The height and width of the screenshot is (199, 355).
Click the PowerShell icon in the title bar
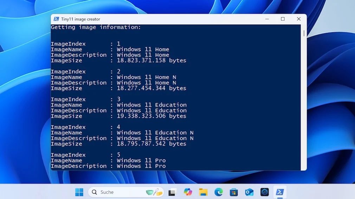click(x=56, y=19)
